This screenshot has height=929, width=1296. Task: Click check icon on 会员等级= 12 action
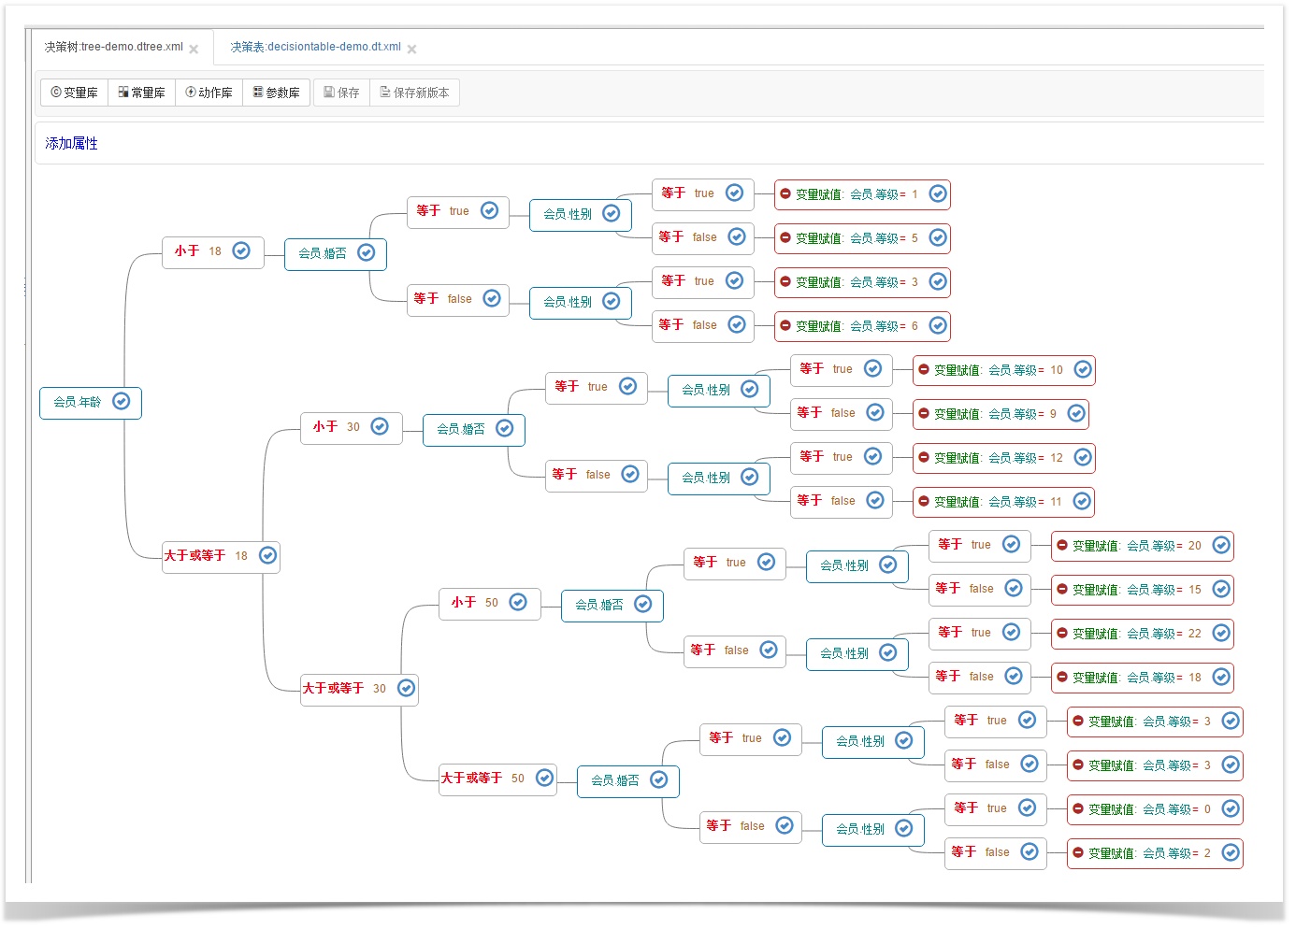click(x=1083, y=457)
